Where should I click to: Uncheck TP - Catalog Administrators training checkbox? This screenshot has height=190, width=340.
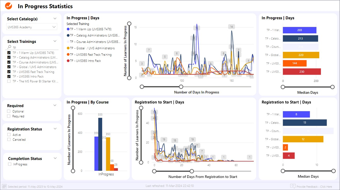coord(9,58)
